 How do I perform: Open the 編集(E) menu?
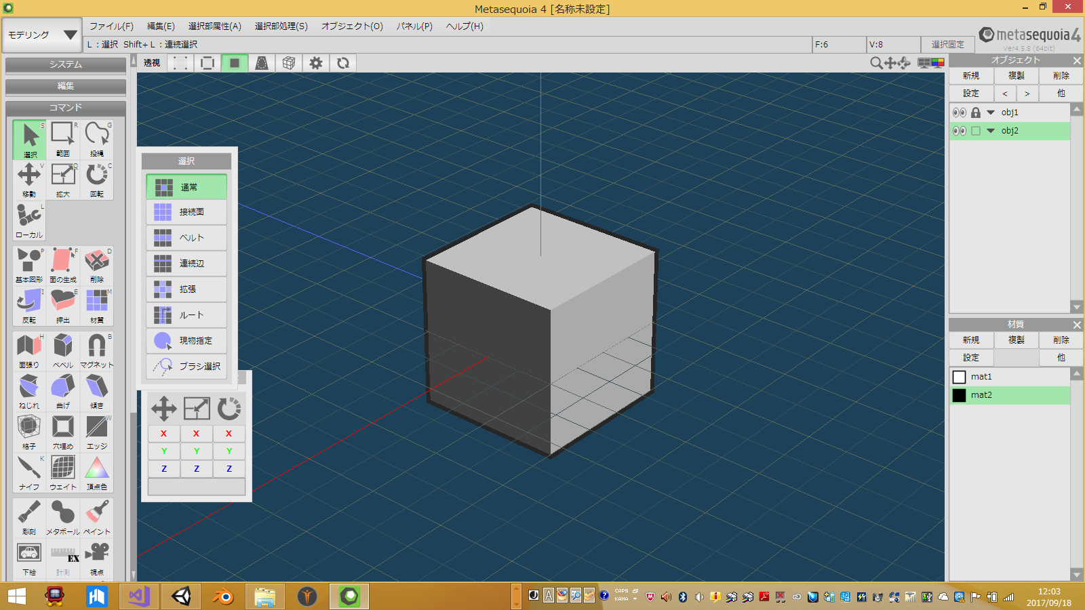(161, 26)
